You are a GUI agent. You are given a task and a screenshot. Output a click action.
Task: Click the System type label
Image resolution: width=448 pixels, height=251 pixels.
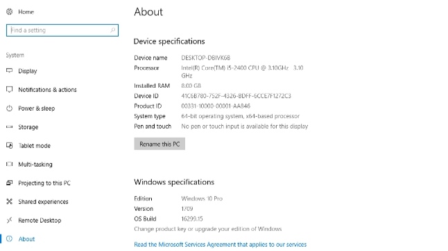[150, 116]
